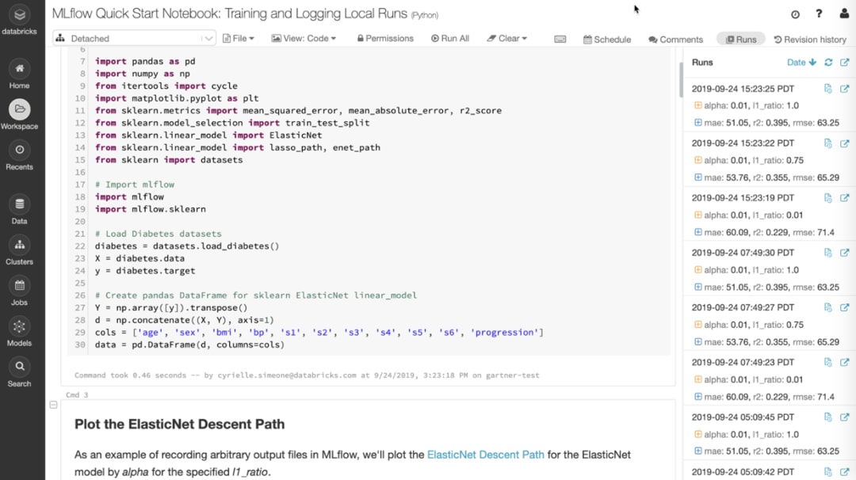Open the Detached cluster dropdown
The width and height of the screenshot is (856, 480).
[x=133, y=38]
